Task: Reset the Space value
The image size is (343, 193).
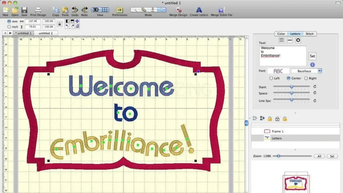Action: click(315, 93)
